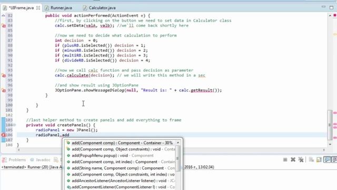Click 'divideRB' on line 91
The image size is (337, 190).
click(x=74, y=60)
